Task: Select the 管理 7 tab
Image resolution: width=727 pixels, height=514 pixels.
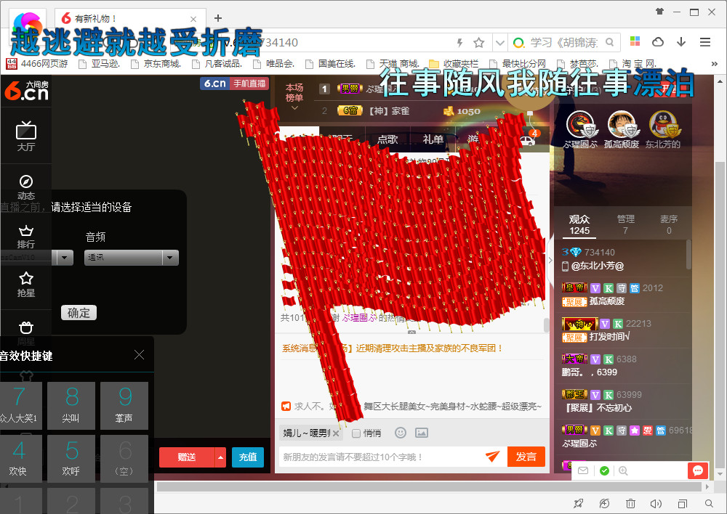Action: tap(625, 224)
